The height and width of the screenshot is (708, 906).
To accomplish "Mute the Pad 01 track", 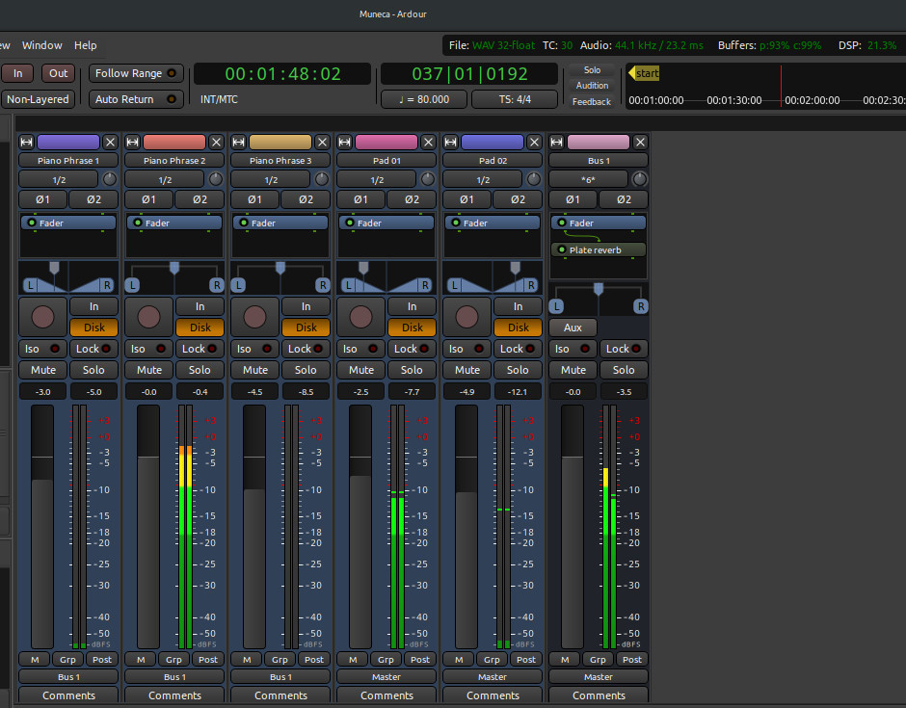I will (x=361, y=370).
